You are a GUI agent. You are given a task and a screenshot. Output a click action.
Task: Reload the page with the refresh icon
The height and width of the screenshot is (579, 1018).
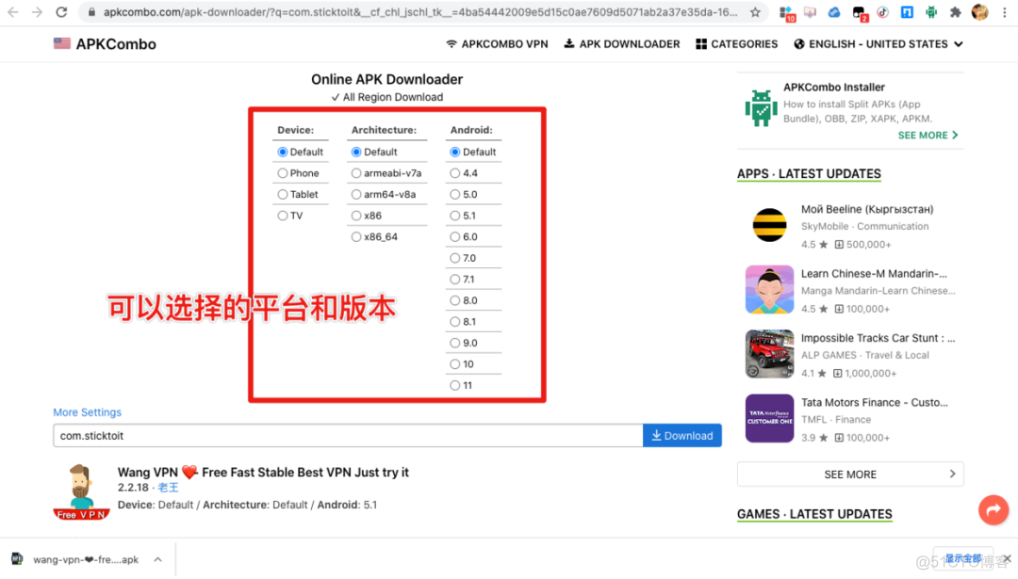point(61,11)
